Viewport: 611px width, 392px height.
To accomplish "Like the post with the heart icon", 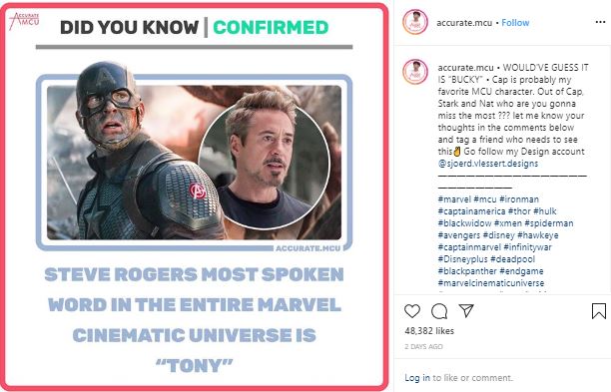I will 412,310.
